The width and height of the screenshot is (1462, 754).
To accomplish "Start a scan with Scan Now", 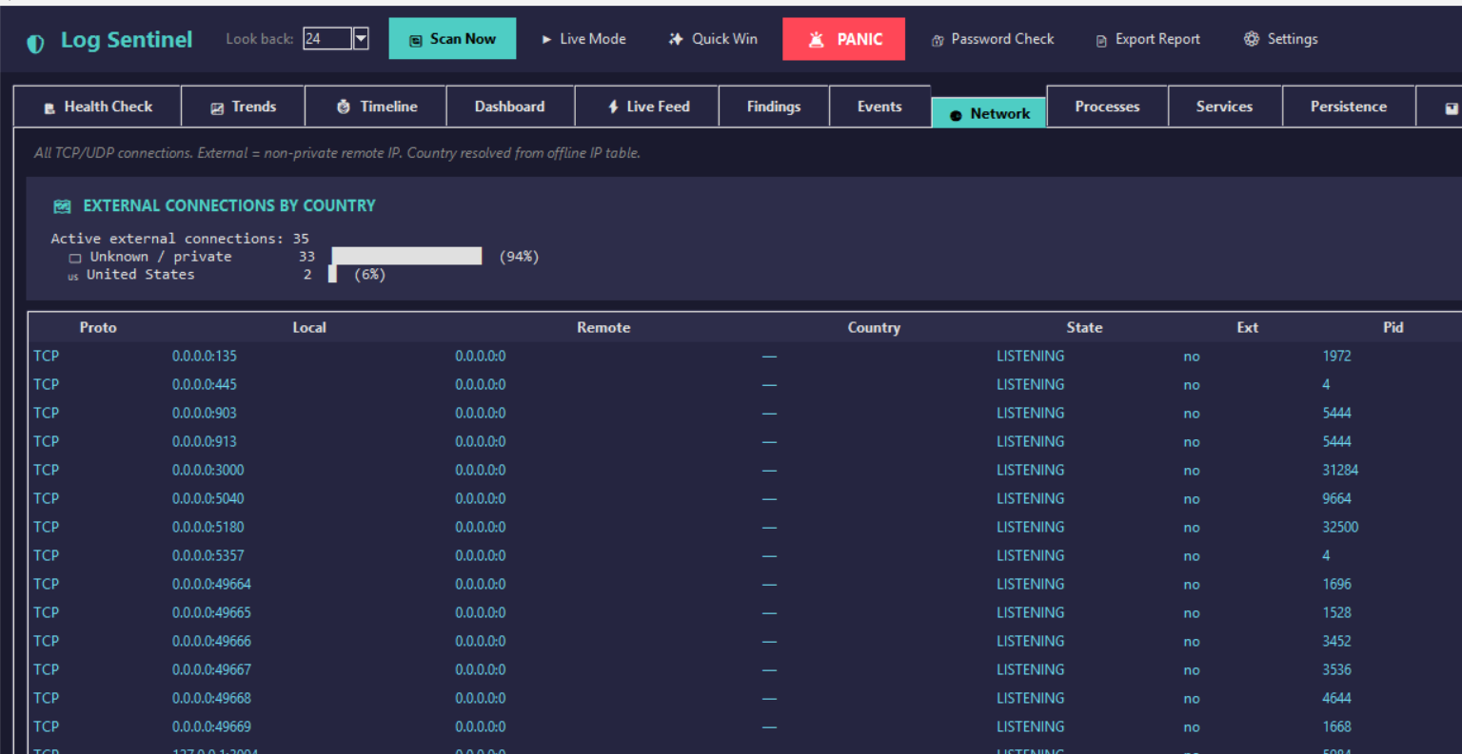I will point(452,39).
